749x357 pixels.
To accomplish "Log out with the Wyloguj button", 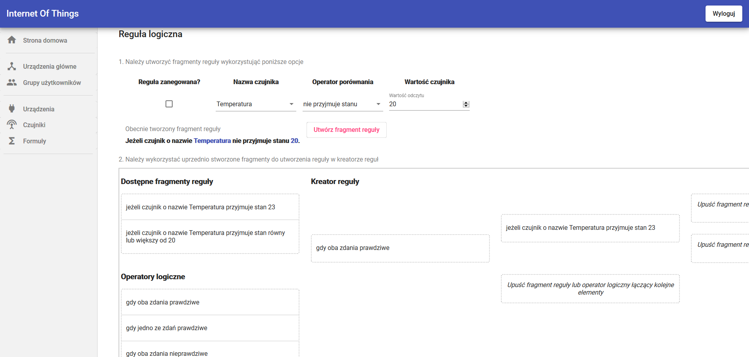I will pos(724,13).
